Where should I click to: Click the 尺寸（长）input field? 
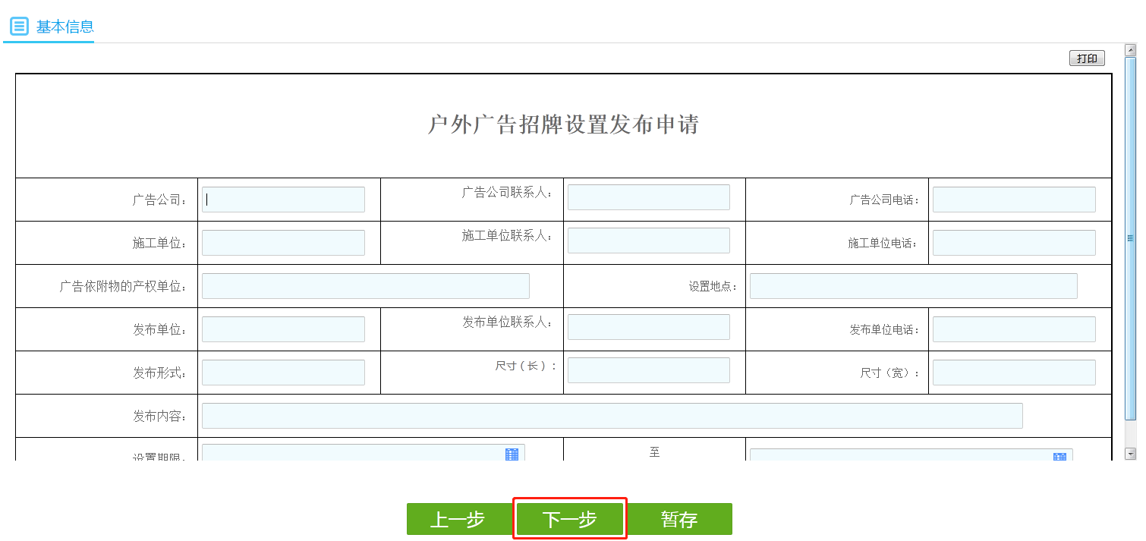pos(648,370)
